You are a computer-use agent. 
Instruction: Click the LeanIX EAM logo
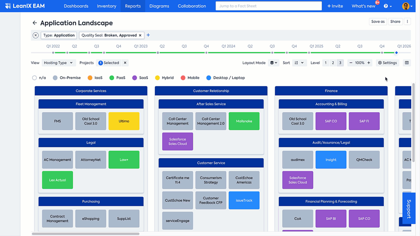tap(25, 6)
